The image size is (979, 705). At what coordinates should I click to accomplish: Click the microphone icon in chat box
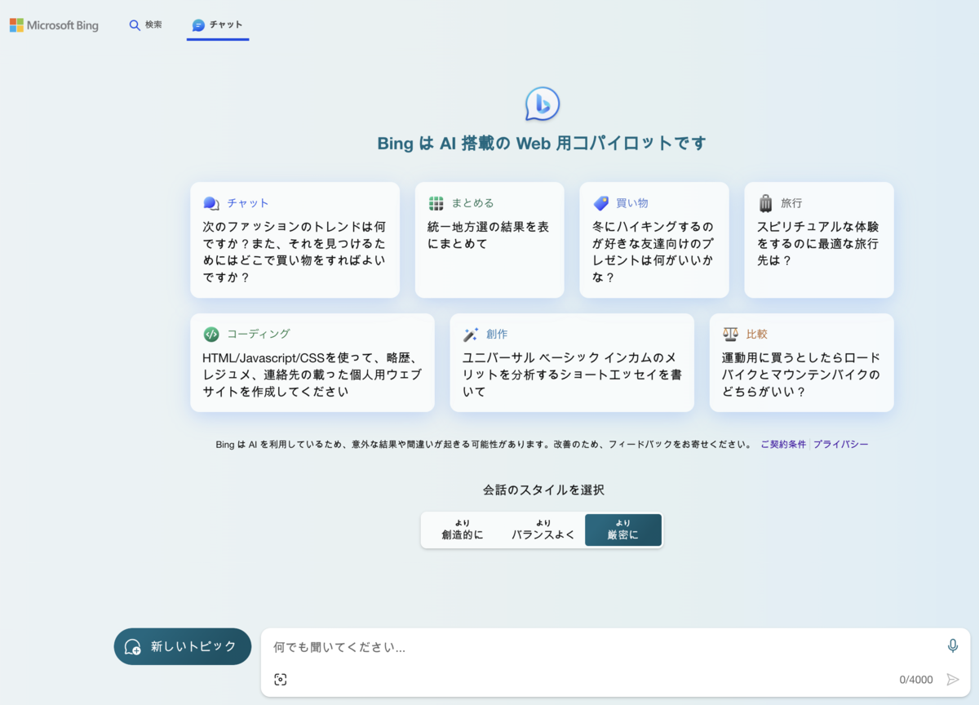(953, 646)
